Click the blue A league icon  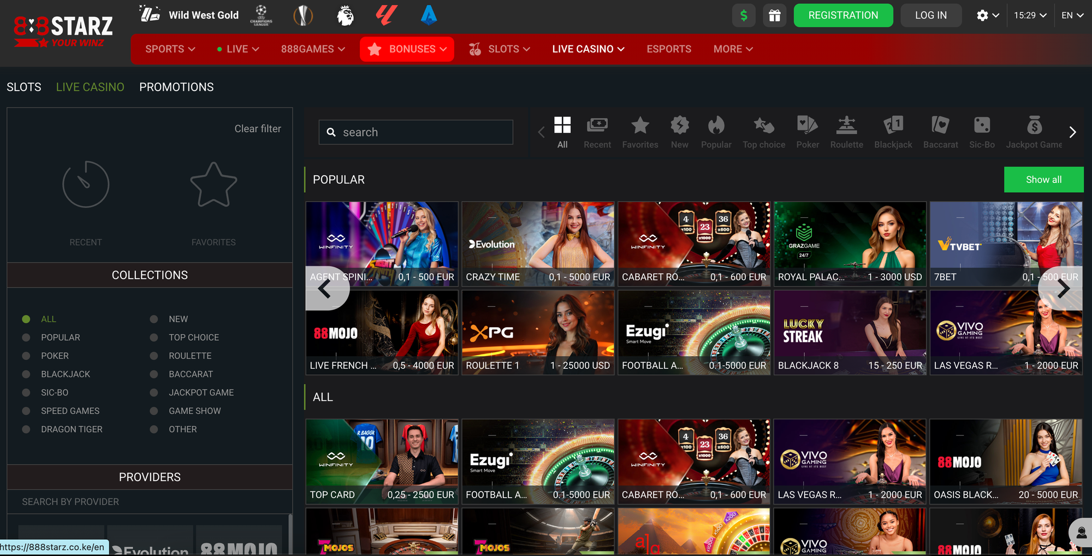pyautogui.click(x=429, y=15)
